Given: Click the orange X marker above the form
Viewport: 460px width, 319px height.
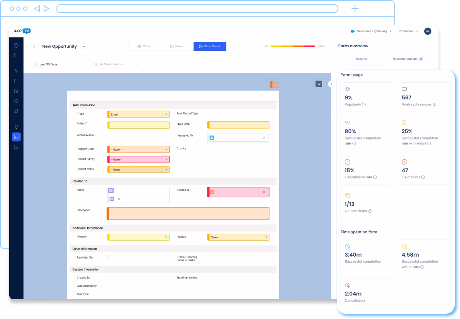Looking at the screenshot, I should click(x=275, y=84).
